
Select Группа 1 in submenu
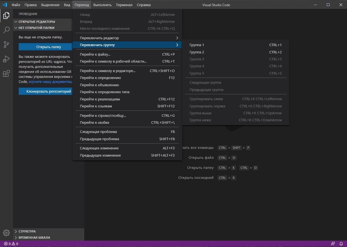[x=235, y=45]
